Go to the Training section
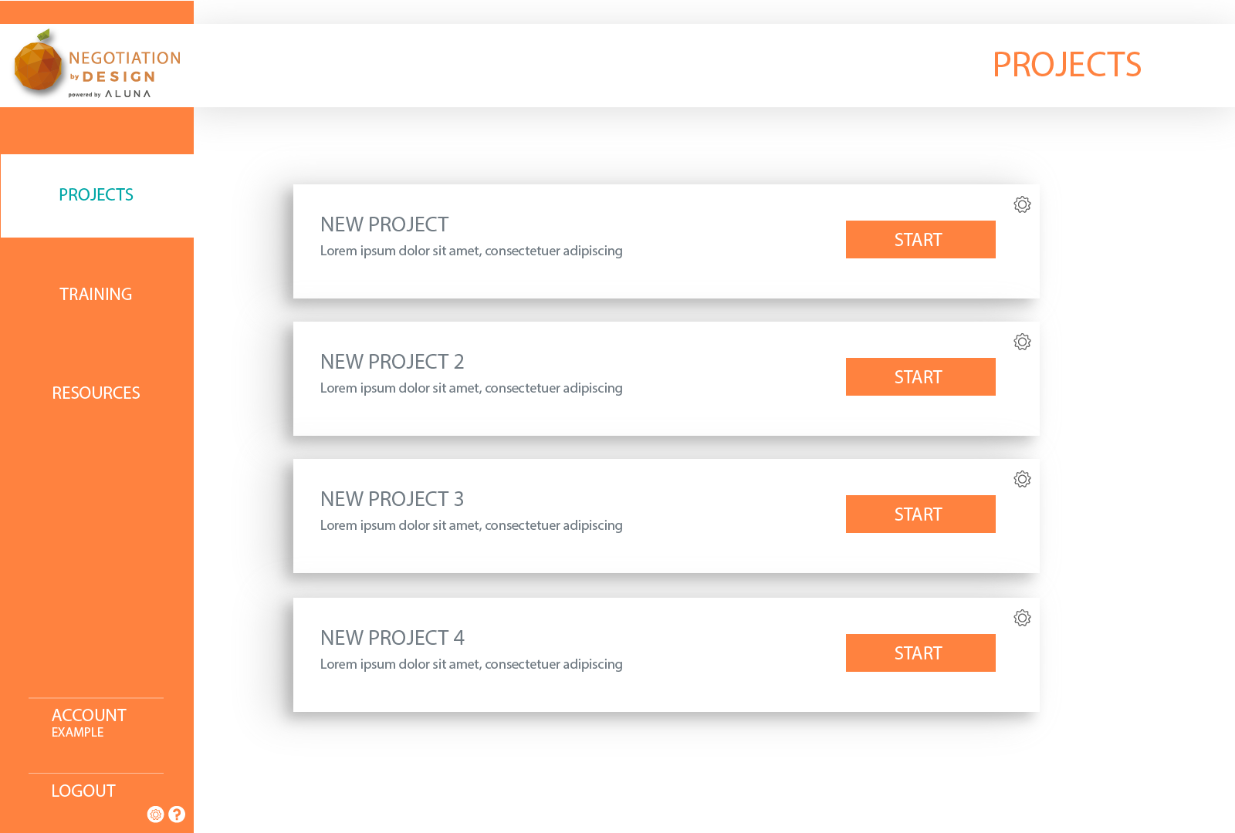Image resolution: width=1235 pixels, height=833 pixels. click(96, 294)
